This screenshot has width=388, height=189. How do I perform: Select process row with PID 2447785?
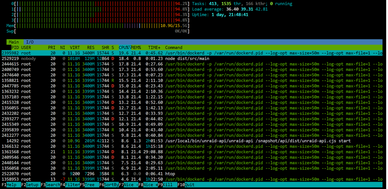192,86
